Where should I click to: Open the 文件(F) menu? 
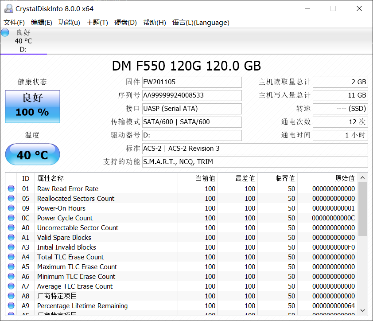click(14, 23)
